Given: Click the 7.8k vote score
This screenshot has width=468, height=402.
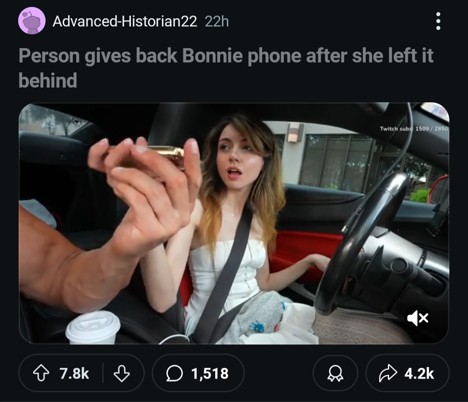Looking at the screenshot, I should pyautogui.click(x=75, y=373).
